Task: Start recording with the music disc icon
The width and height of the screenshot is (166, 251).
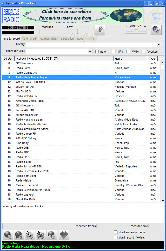Action: point(30,235)
